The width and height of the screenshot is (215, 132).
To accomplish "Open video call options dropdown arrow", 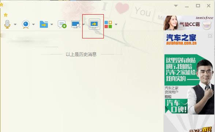I will point(33,24).
